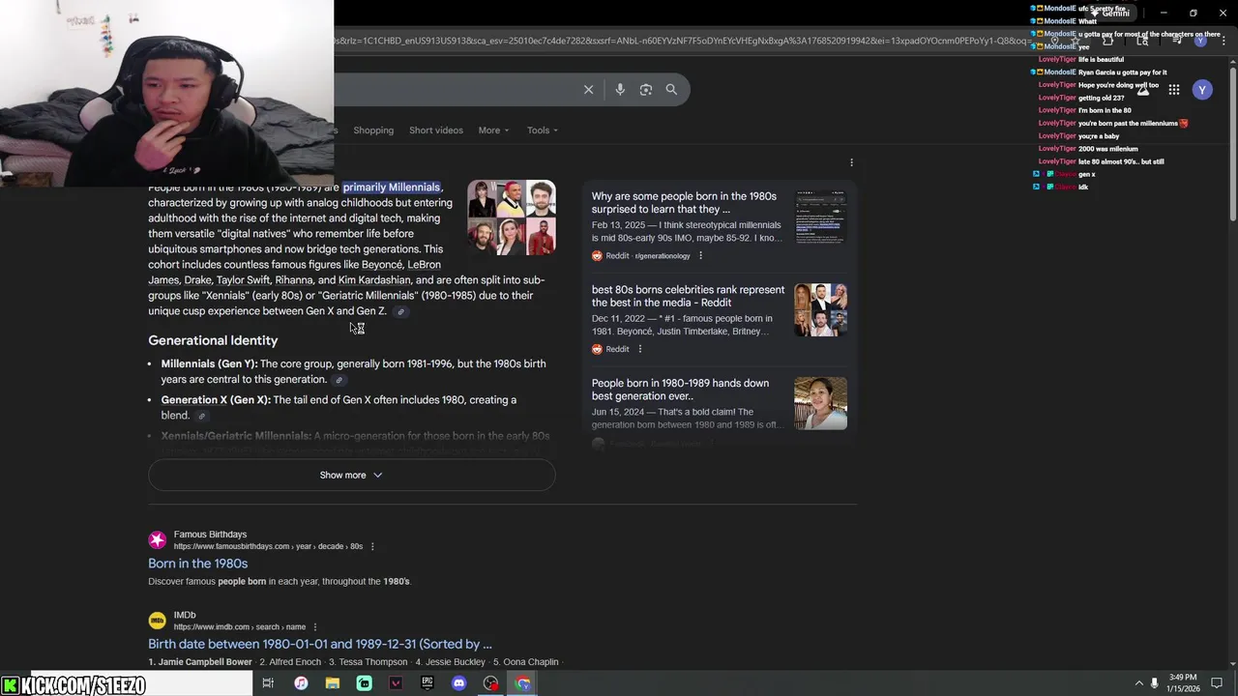Click the 'Famous Birthdays' site name
This screenshot has width=1238, height=696.
[x=210, y=535]
